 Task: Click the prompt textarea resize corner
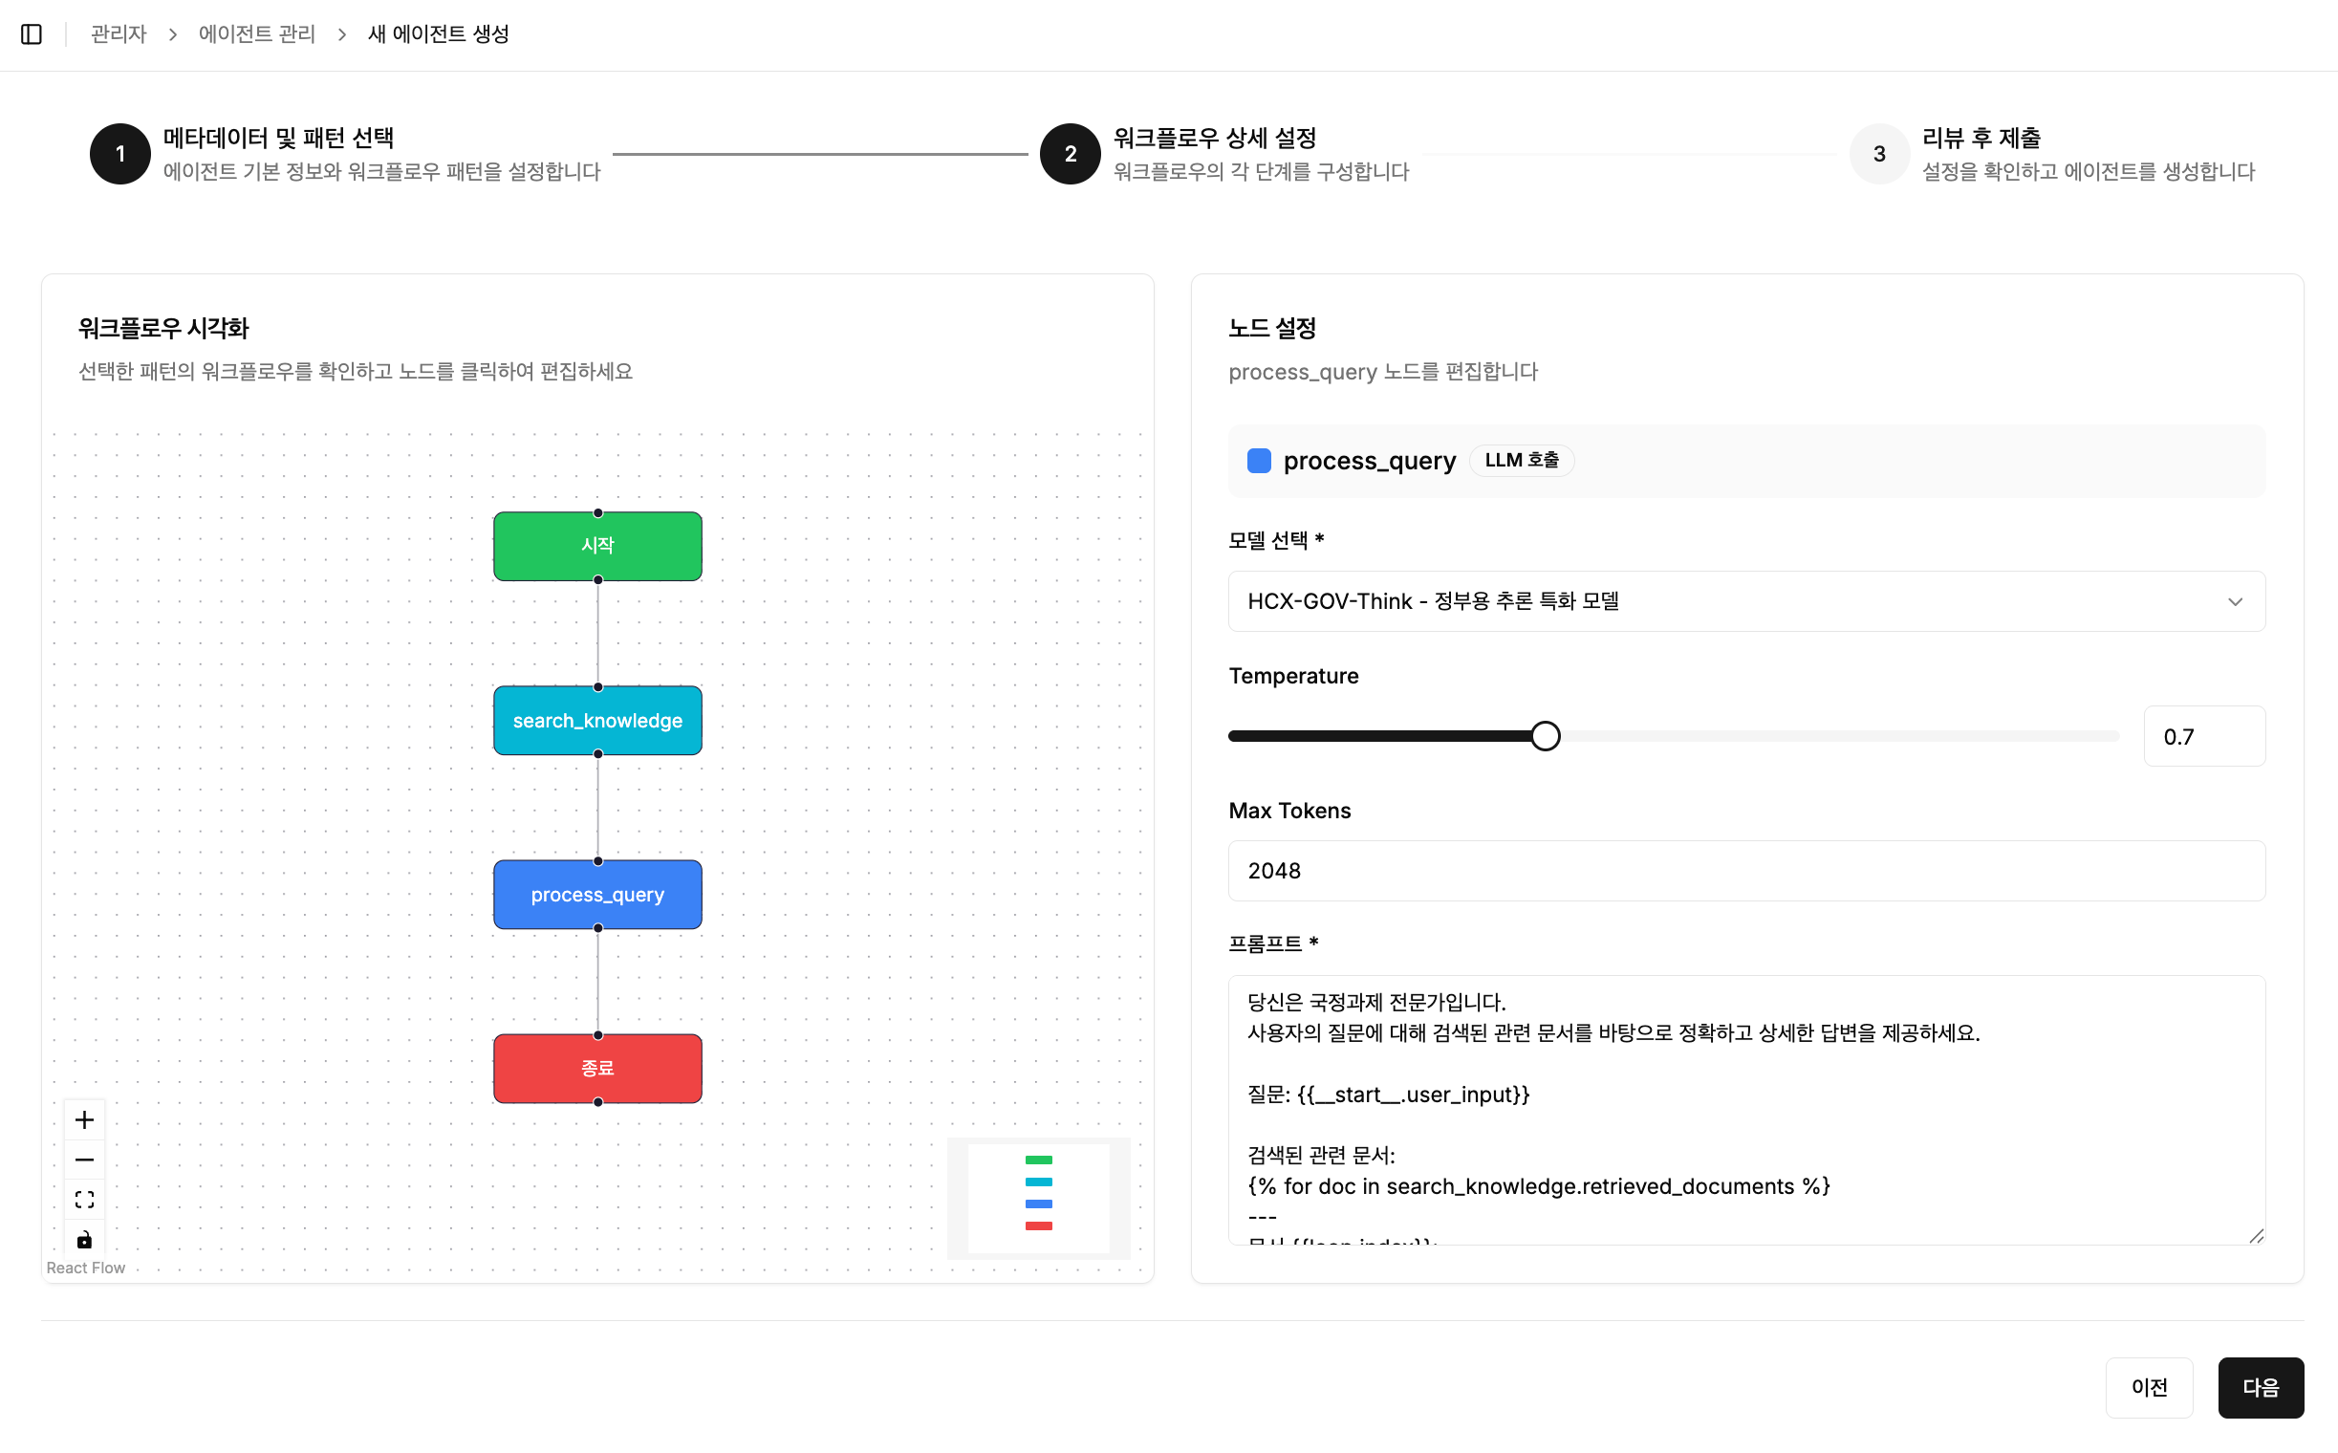2259,1238
